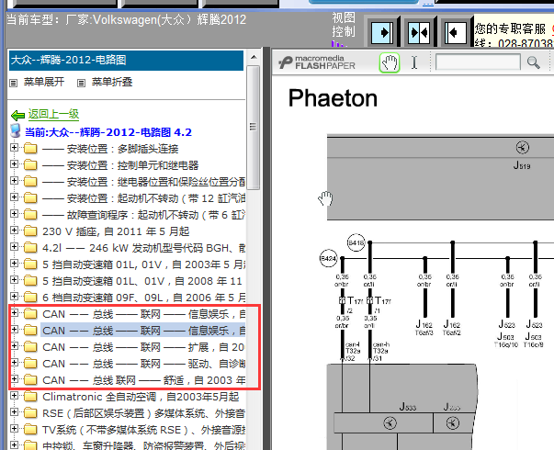Click 菜单展开 to expand all menus
Viewport: 554px width, 450px height.
click(x=44, y=83)
